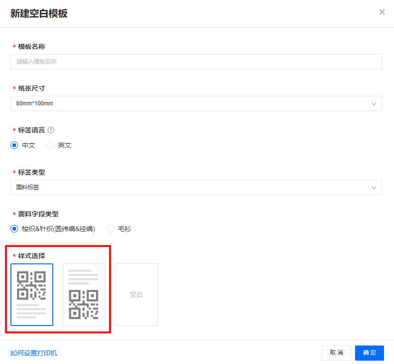Viewport: 394px width, 364px height.
Task: Choose the 毛衫 fabric field type
Action: [x=110, y=229]
